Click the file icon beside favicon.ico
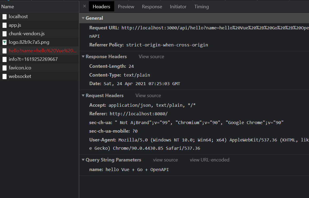The image size is (309, 198). [x=5, y=68]
